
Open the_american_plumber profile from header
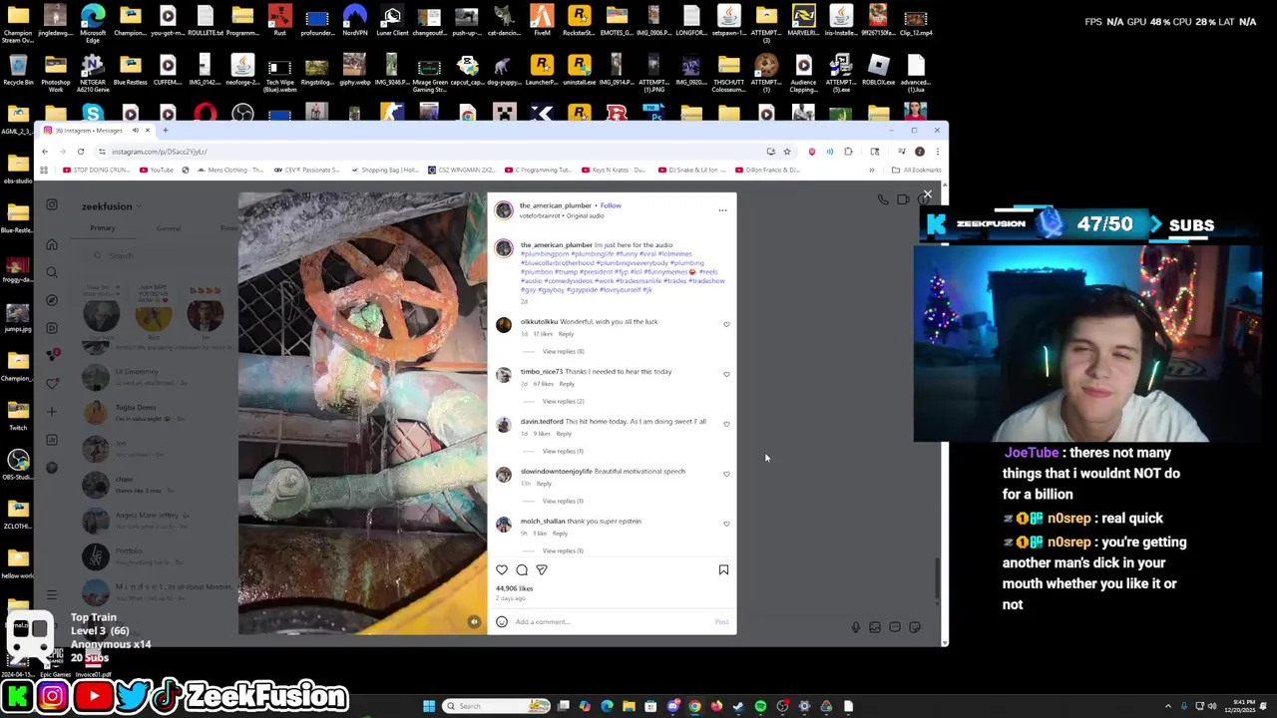pos(556,205)
